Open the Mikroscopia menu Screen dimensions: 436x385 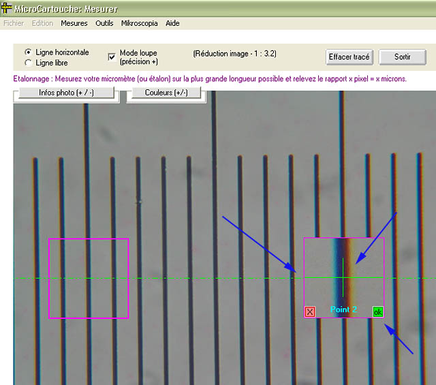click(139, 23)
